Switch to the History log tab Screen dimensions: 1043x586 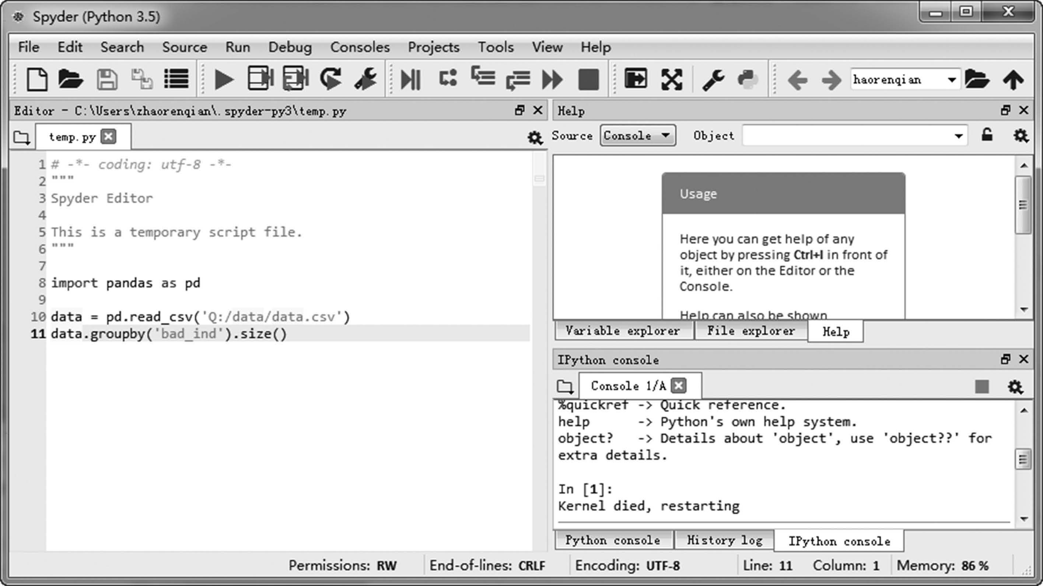click(725, 540)
